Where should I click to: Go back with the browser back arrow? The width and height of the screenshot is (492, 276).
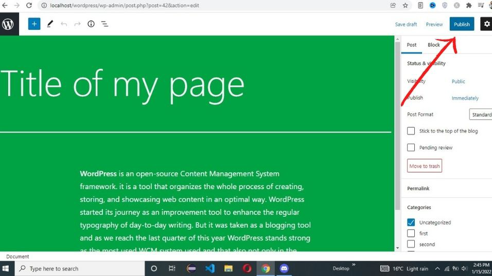tap(5, 5)
